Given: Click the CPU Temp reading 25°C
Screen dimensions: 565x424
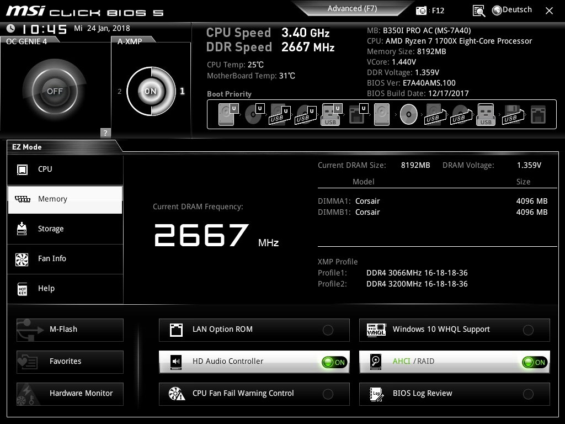Looking at the screenshot, I should (x=255, y=65).
